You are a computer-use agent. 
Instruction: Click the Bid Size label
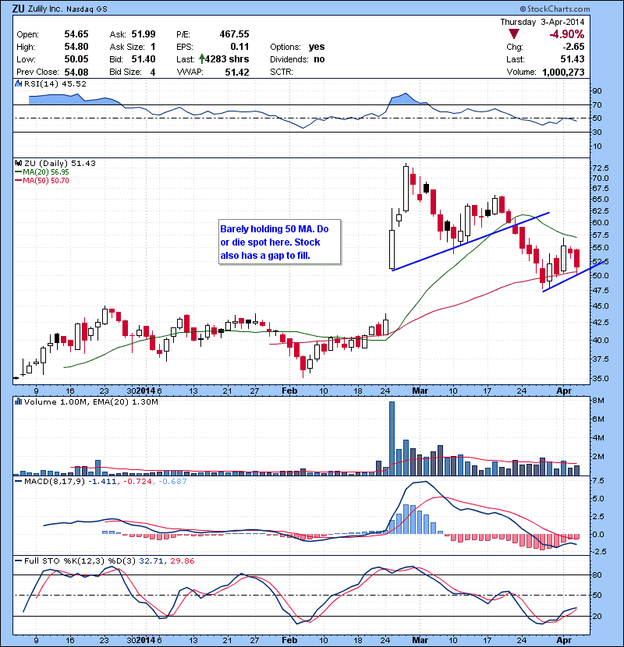point(126,72)
